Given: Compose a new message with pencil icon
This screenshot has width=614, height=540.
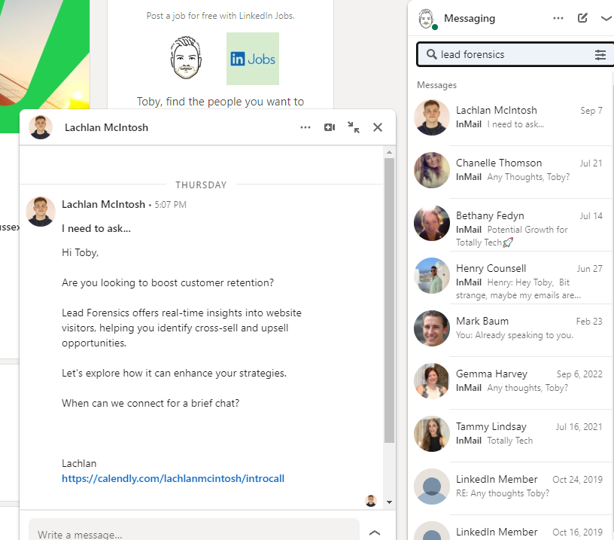Looking at the screenshot, I should point(582,18).
